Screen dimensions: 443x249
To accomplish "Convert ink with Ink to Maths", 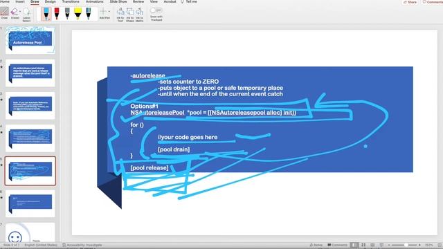I will pos(139,15).
